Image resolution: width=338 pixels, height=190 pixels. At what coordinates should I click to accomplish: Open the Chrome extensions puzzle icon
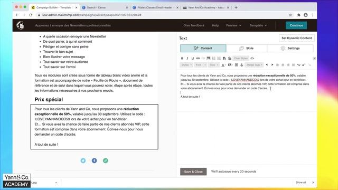pyautogui.click(x=298, y=15)
